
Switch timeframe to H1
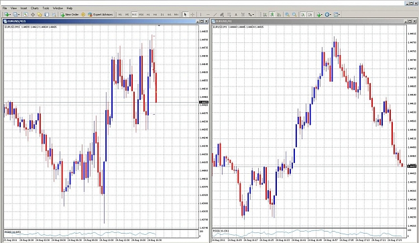tap(148, 15)
